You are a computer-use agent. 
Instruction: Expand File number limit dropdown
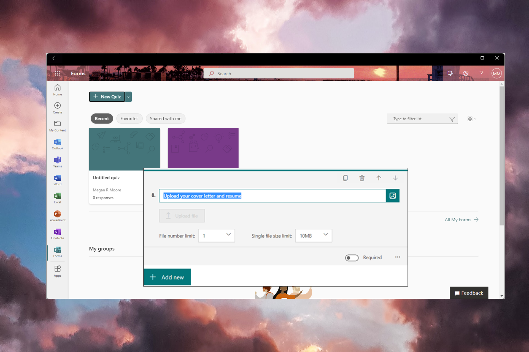point(217,236)
